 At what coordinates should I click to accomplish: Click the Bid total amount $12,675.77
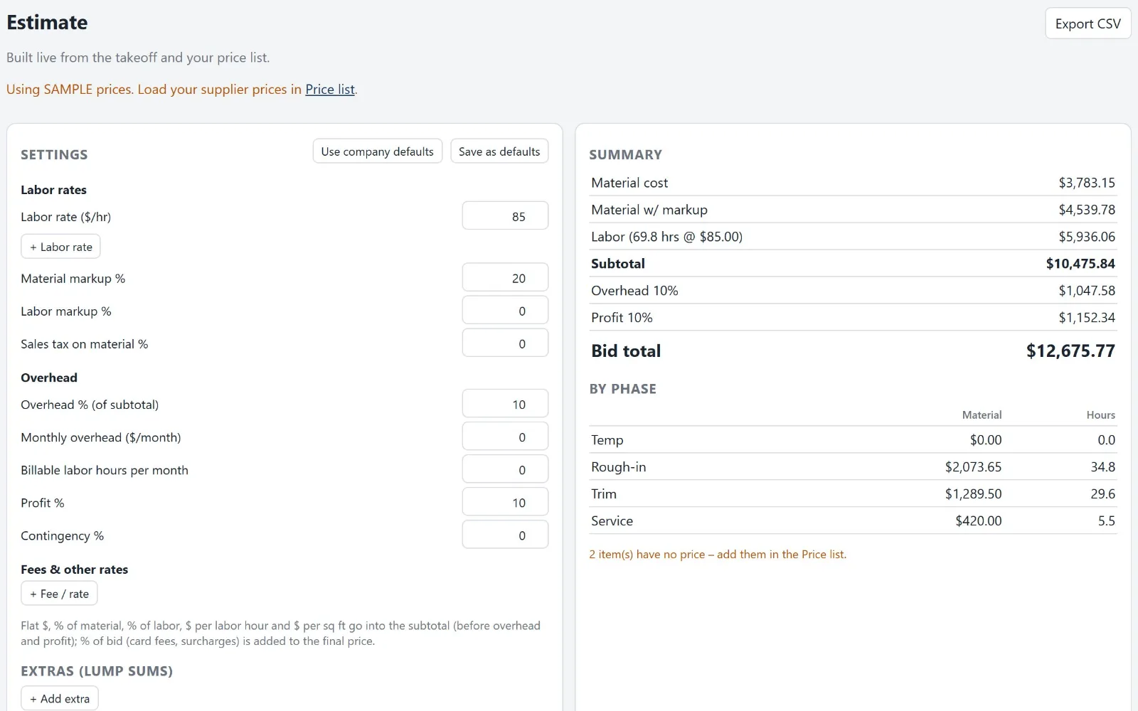(1070, 351)
